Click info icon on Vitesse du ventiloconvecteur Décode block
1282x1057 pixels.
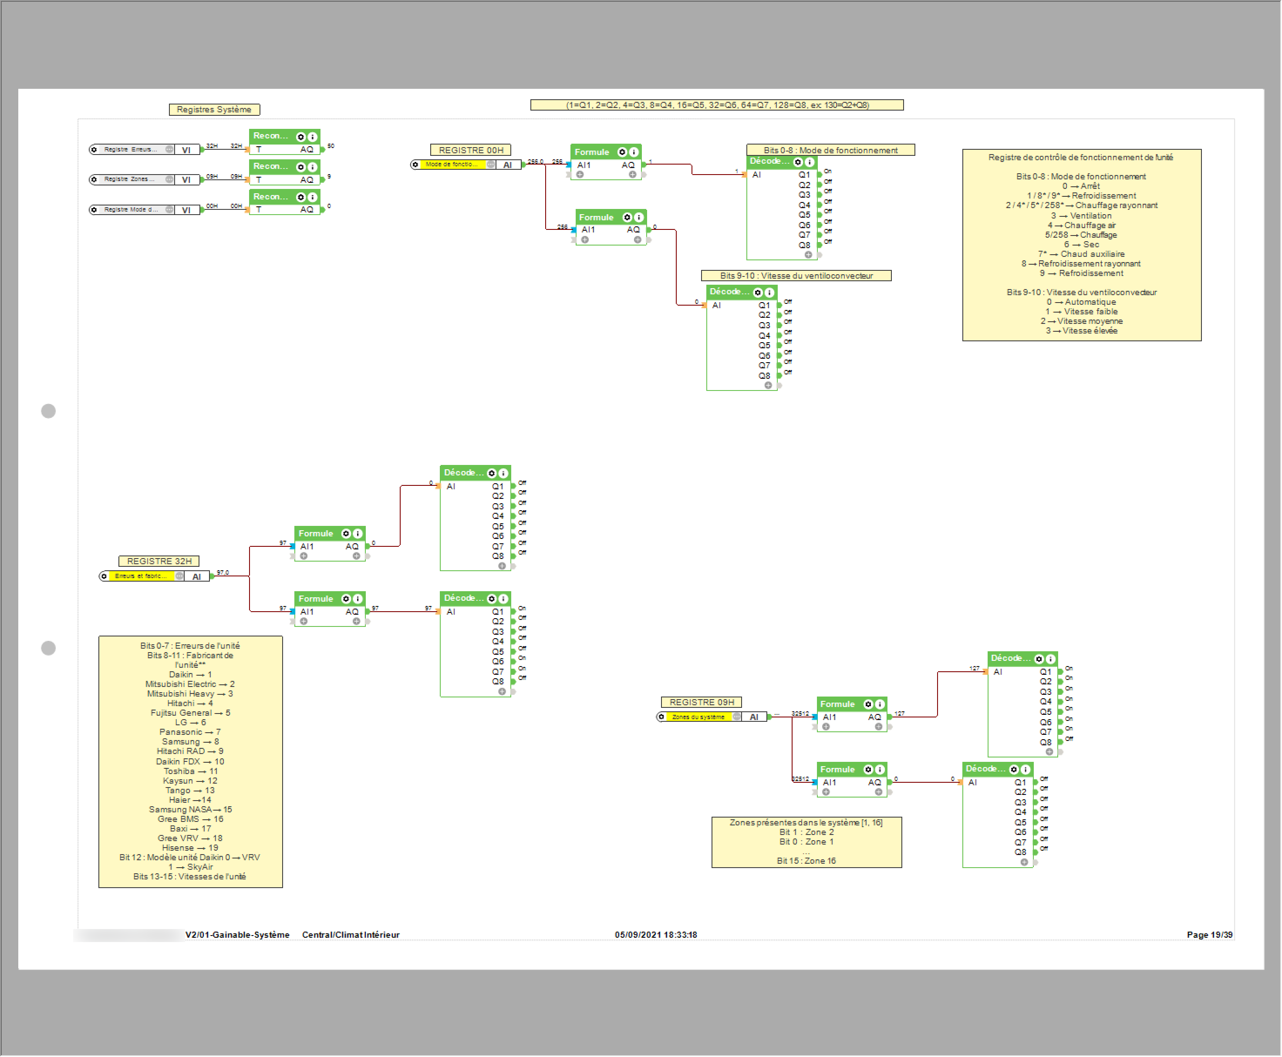(x=769, y=293)
